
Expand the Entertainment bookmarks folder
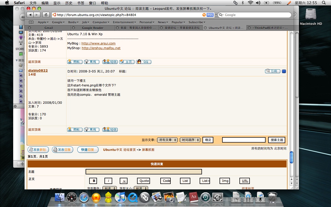pos(124,22)
